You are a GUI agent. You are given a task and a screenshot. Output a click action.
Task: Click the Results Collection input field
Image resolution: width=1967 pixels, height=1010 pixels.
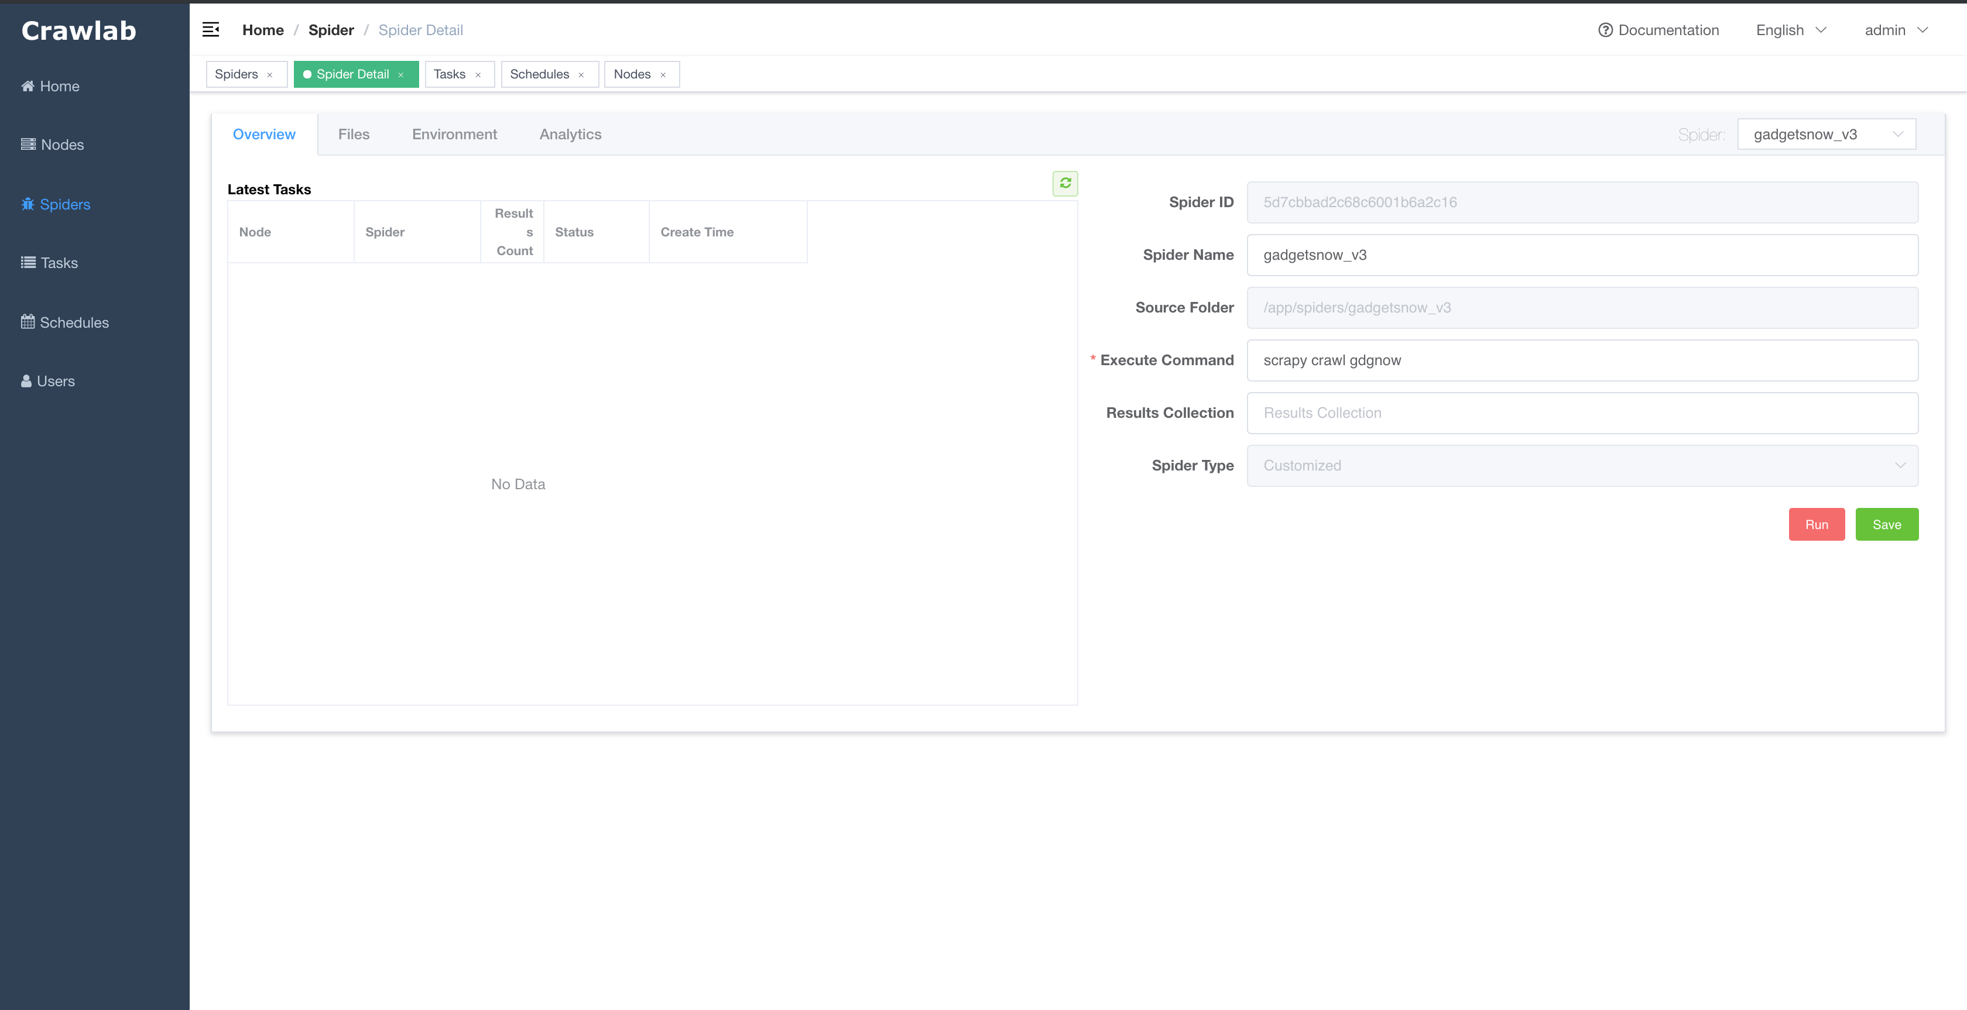point(1581,413)
